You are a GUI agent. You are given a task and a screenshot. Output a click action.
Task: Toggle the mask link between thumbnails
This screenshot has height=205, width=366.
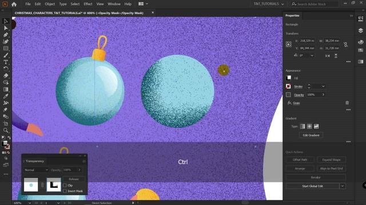(x=42, y=185)
